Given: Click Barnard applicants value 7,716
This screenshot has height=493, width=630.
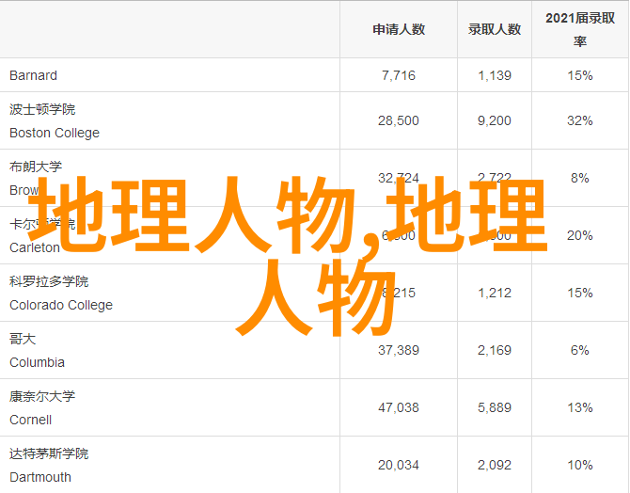Looking at the screenshot, I should point(398,75).
